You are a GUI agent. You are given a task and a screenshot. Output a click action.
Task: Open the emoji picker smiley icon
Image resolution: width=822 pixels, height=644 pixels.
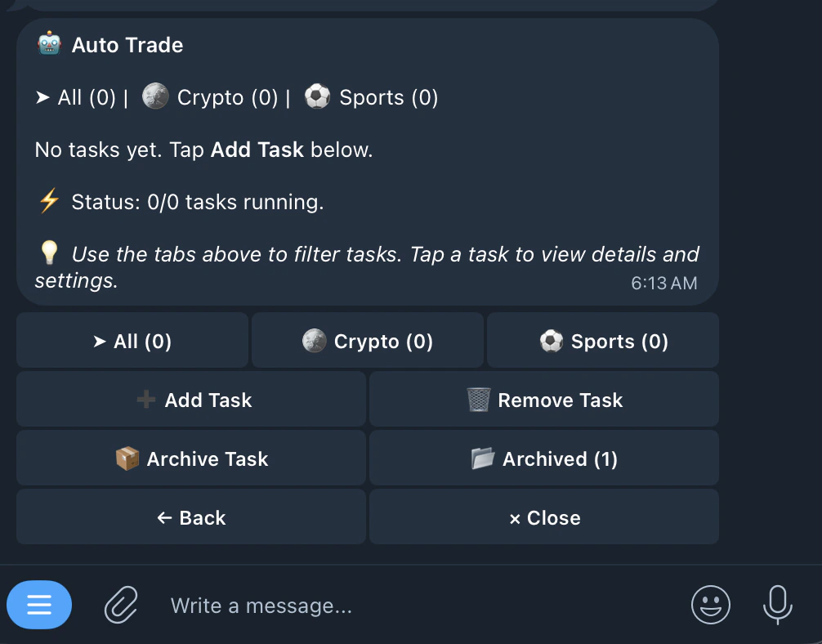(x=710, y=606)
